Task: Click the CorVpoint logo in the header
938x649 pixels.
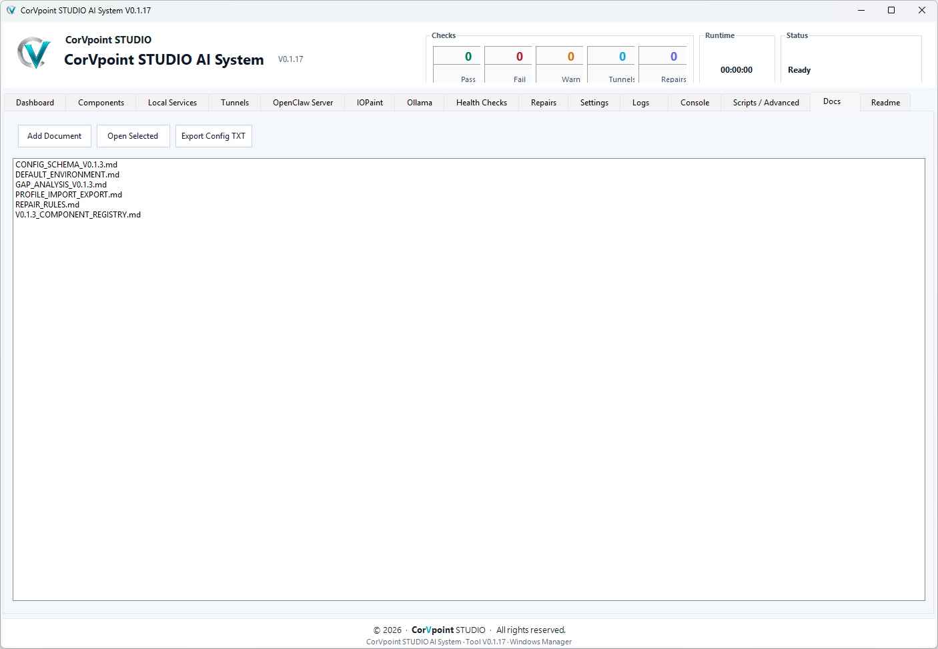Action: coord(34,53)
